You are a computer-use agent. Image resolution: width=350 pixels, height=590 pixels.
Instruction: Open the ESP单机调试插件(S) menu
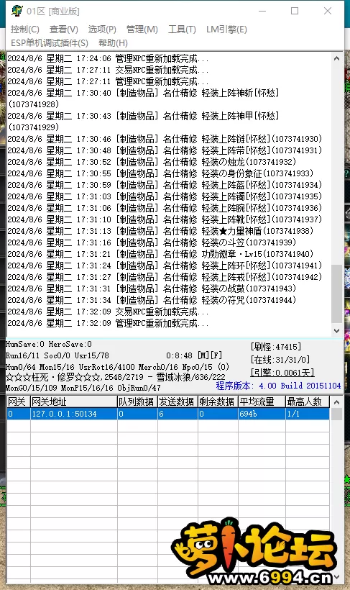pyautogui.click(x=50, y=43)
